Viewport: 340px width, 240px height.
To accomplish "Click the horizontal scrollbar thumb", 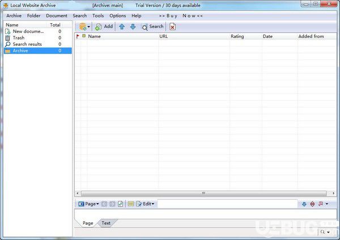I will pos(203,193).
